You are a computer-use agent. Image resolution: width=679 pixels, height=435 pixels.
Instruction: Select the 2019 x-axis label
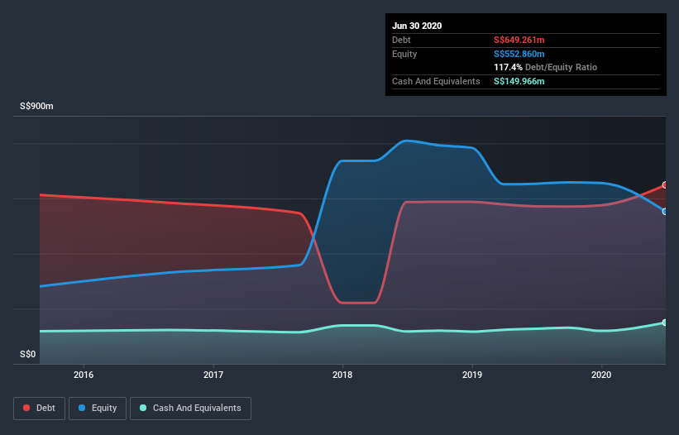[x=472, y=375]
